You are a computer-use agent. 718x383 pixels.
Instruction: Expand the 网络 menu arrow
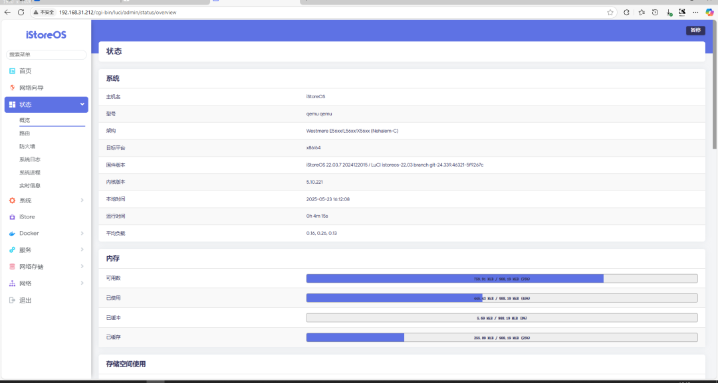click(82, 283)
